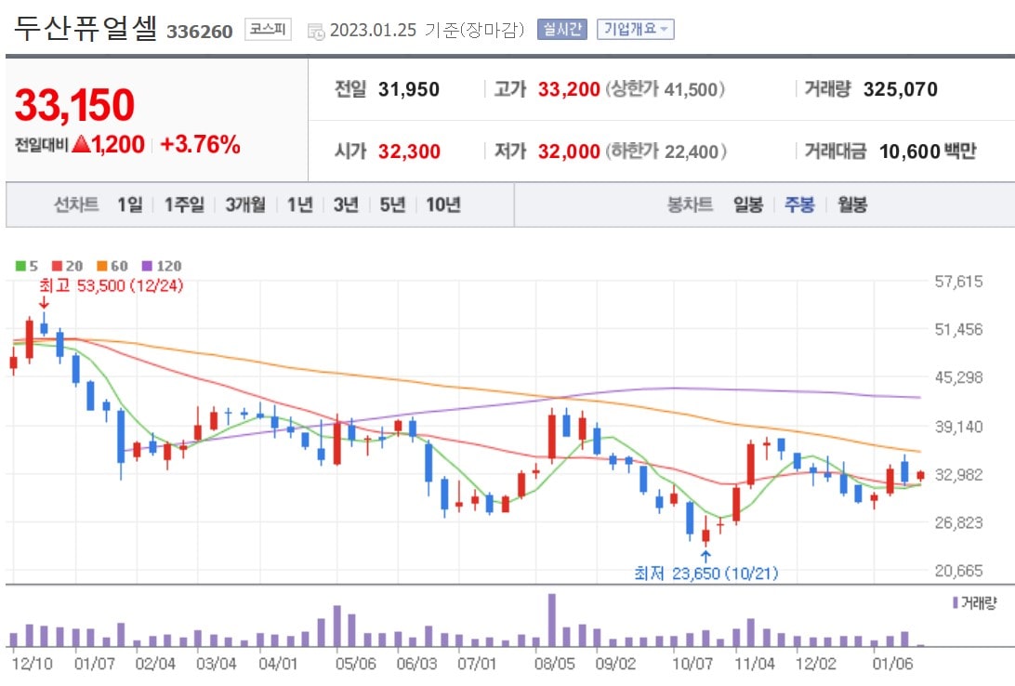The height and width of the screenshot is (686, 1015).
Task: Click the 고가 33,200 value
Action: point(569,89)
